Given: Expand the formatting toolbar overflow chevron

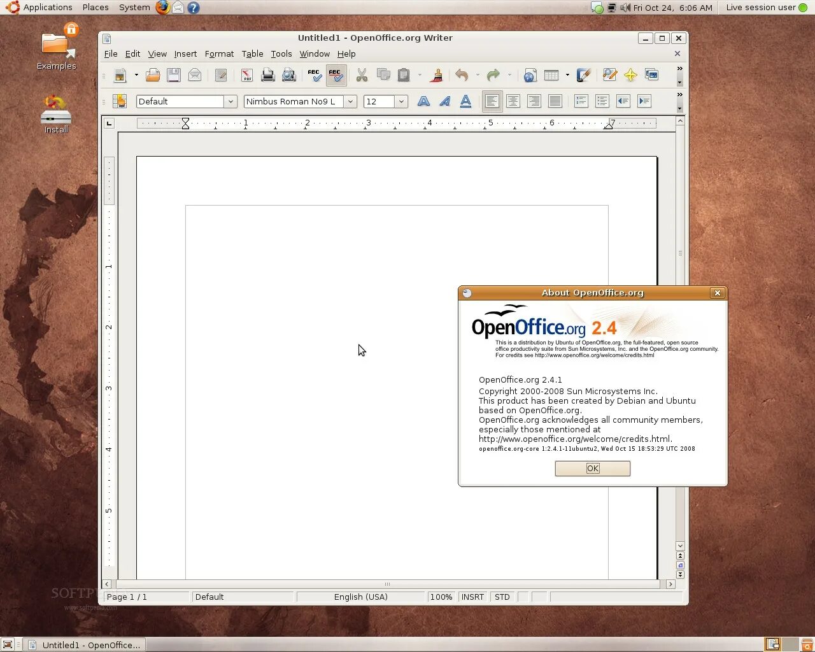Looking at the screenshot, I should tap(679, 94).
